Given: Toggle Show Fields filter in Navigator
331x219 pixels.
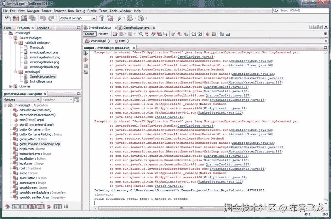Looking at the screenshot, I should 16,207.
